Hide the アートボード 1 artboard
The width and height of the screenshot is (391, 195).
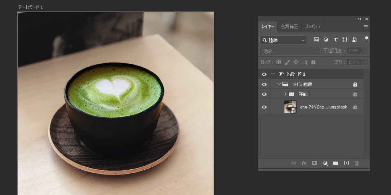coord(264,74)
